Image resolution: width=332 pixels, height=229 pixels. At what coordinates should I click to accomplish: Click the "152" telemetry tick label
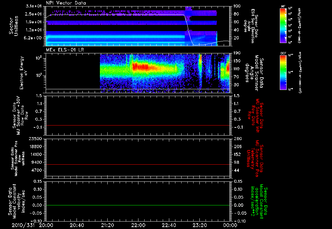pos(237,154)
